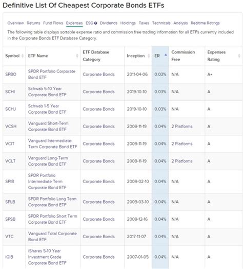
Task: Open the Realtime Ratings tab
Action: (x=205, y=23)
